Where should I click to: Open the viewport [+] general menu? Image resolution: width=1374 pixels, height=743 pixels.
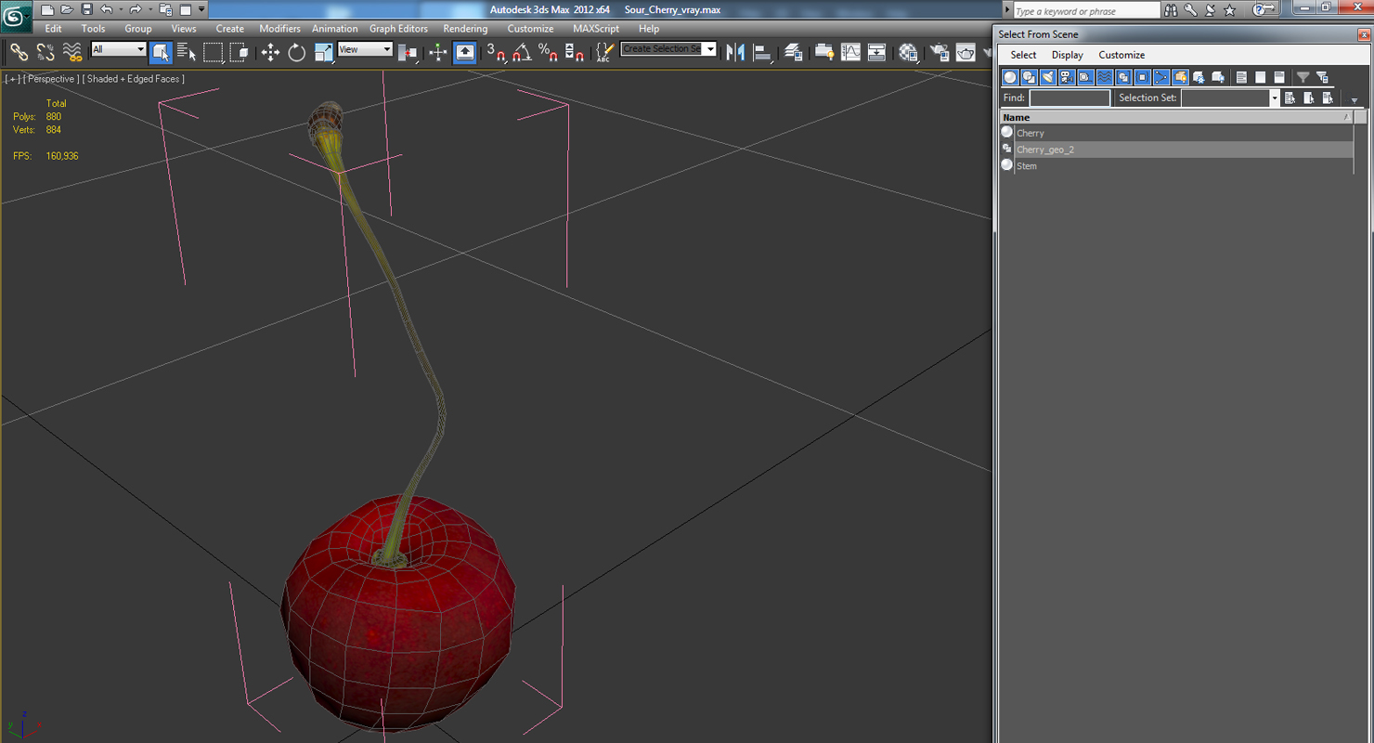coord(13,79)
